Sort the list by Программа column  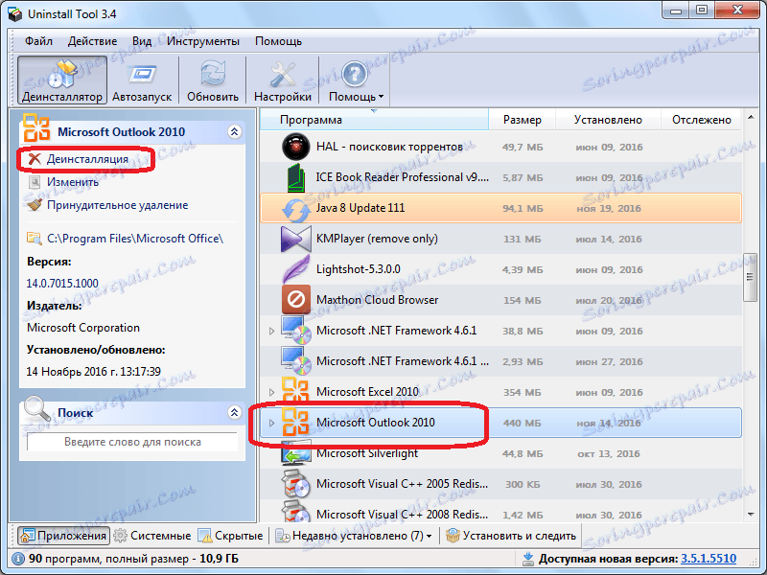point(374,120)
